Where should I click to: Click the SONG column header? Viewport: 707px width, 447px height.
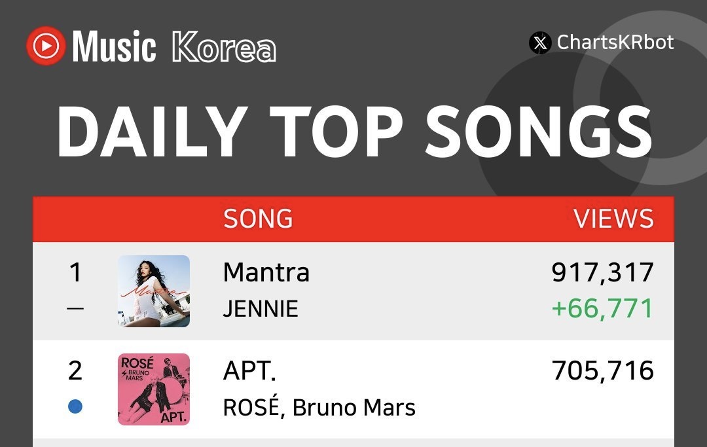point(258,219)
